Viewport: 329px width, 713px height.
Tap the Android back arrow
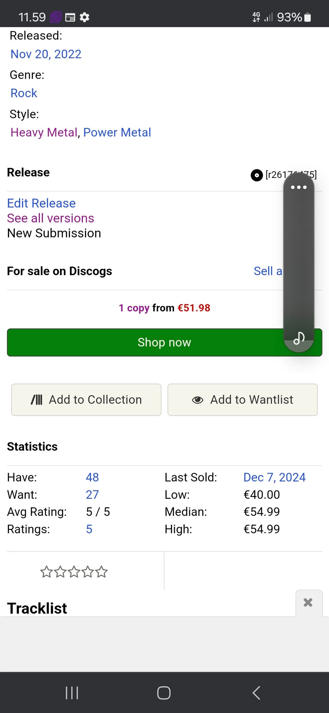coord(256,693)
